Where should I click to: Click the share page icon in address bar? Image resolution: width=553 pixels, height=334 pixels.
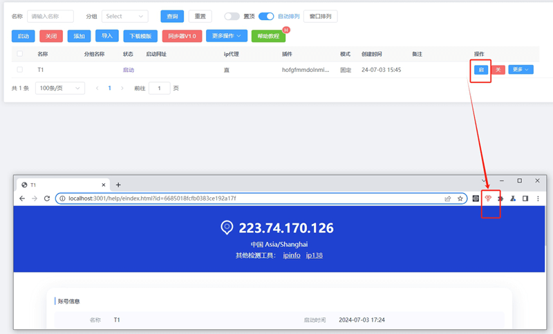coord(448,198)
